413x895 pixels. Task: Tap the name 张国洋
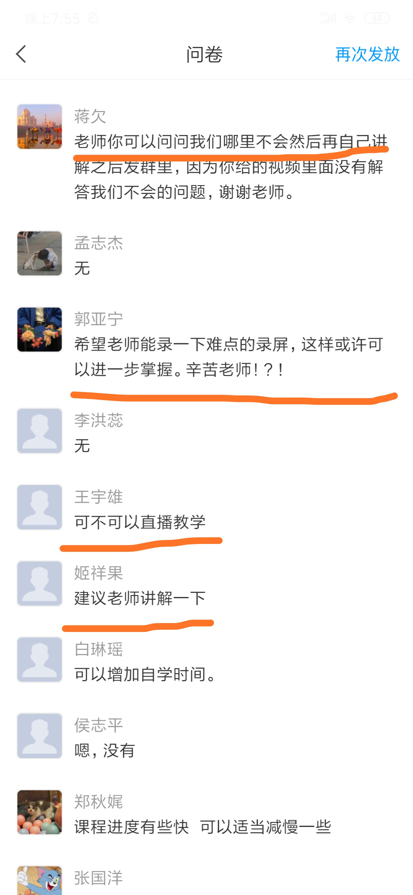coord(99,878)
